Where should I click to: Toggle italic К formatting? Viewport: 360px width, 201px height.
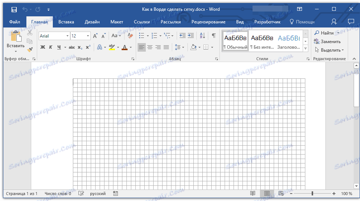pyautogui.click(x=51, y=47)
